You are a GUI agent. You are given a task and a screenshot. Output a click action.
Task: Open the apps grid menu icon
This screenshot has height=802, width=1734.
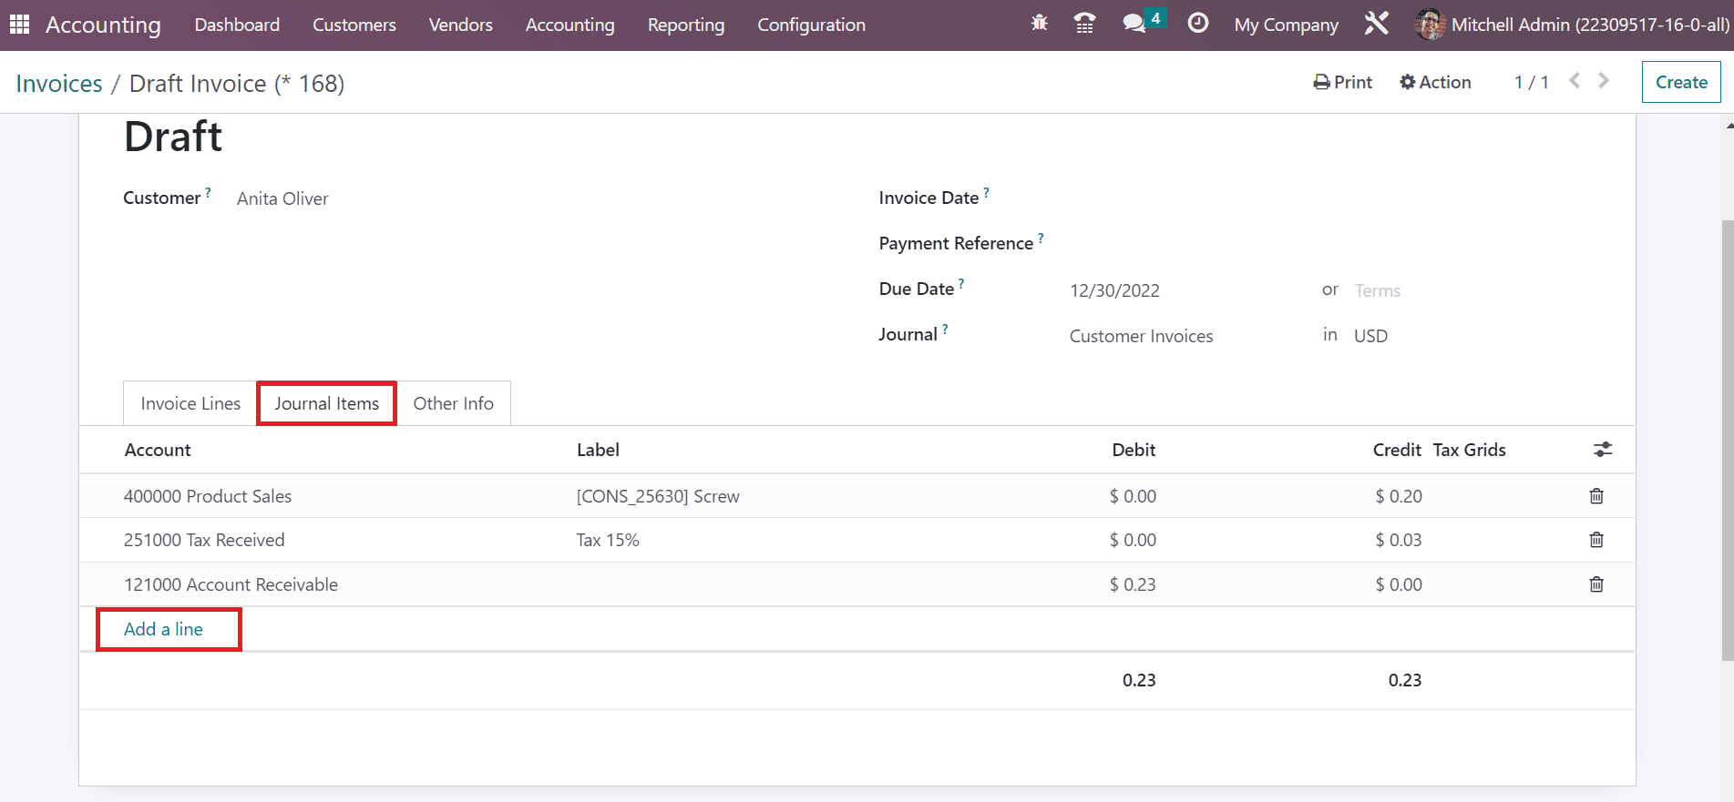point(19,25)
